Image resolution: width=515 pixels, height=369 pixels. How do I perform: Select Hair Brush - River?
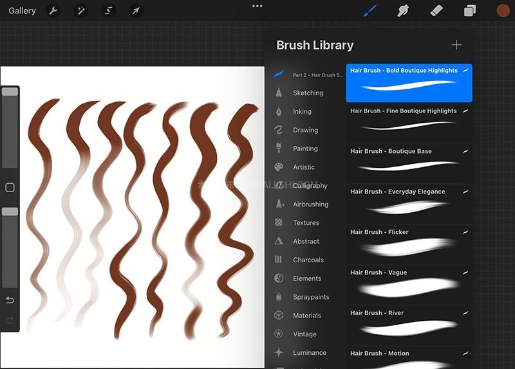click(409, 325)
